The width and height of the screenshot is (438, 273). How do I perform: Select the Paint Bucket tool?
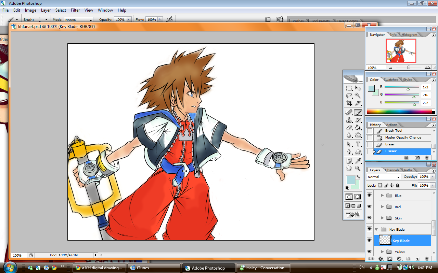[358, 128]
